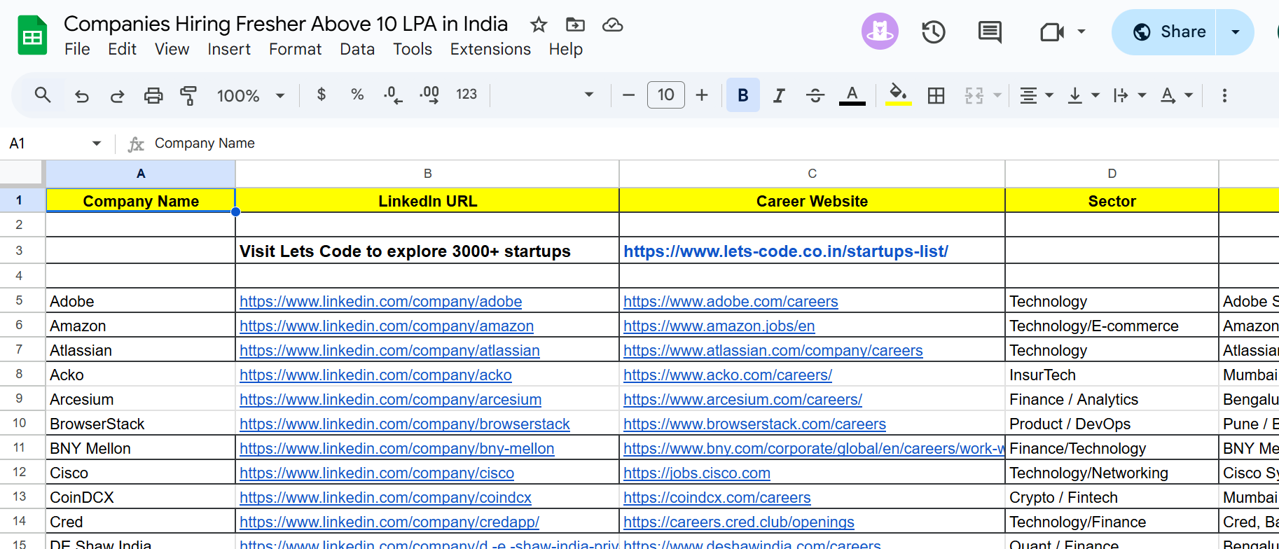Screen dimensions: 1279x549
Task: Search the menus magnifier icon
Action: click(43, 95)
